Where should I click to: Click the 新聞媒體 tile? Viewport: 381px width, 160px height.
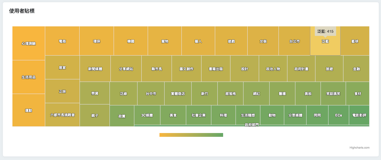pos(95,69)
